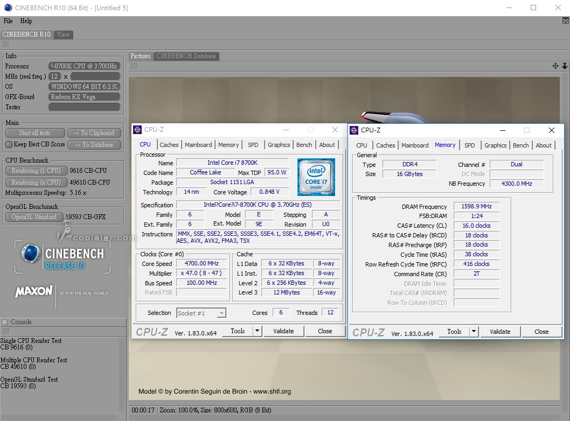Click Close button in CPU-Z Memory window
This screenshot has height=421, width=570.
tap(541, 332)
